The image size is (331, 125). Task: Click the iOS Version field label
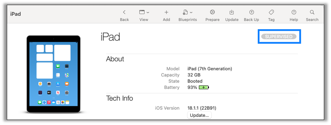click(167, 108)
